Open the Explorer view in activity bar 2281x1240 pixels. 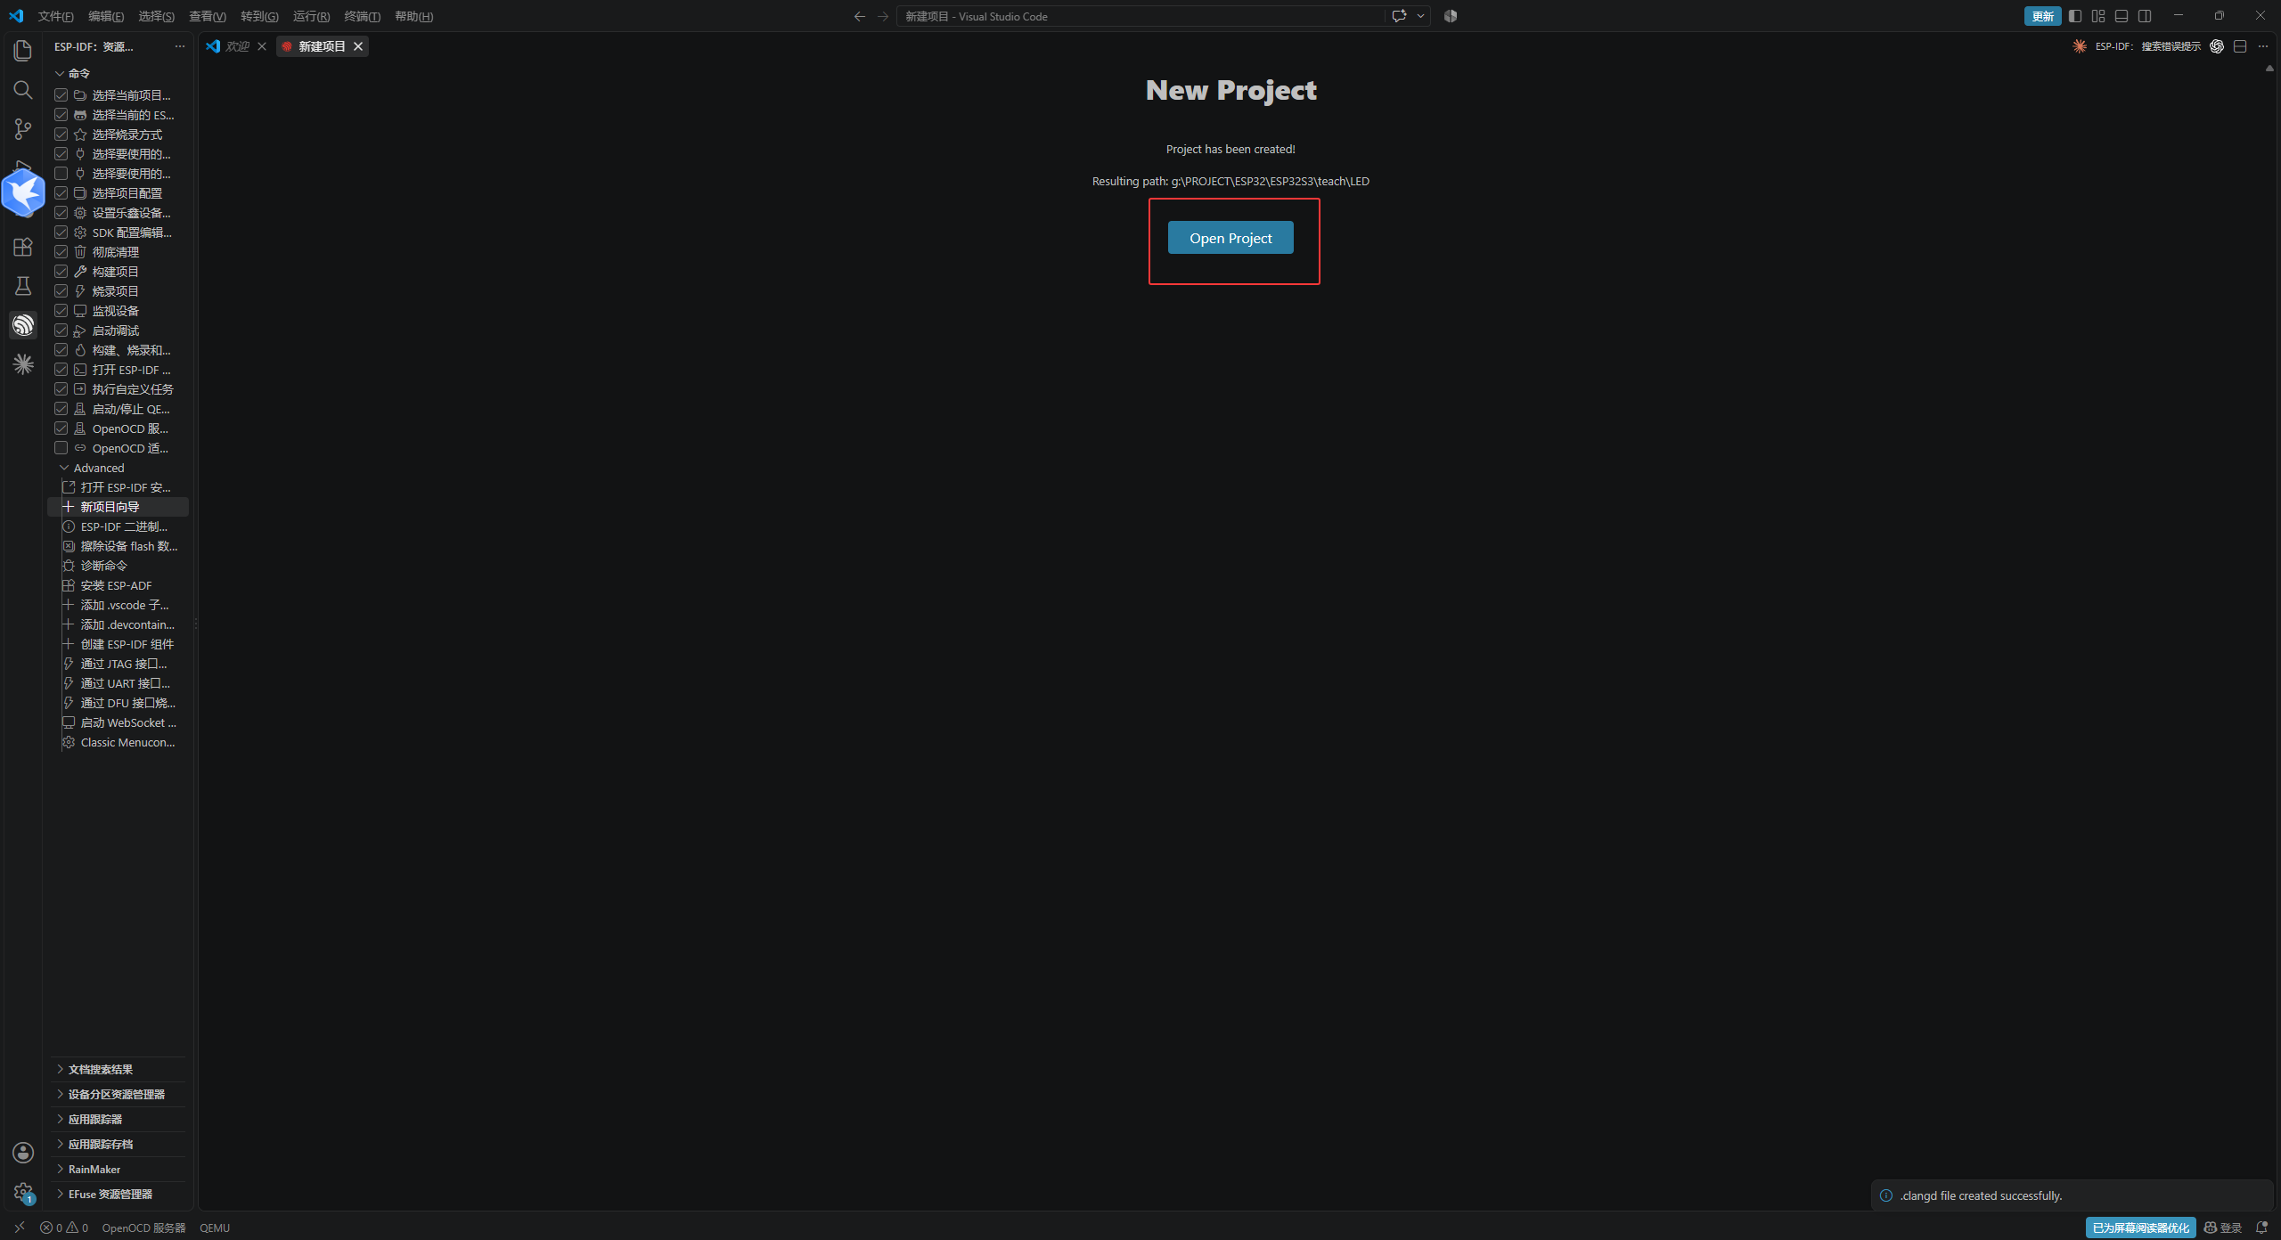(23, 51)
